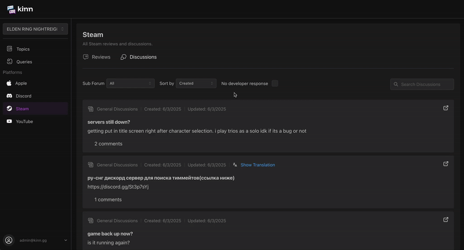464x250 pixels.
Task: Click forum icon on 'game back up now?' card
Action: (x=90, y=221)
